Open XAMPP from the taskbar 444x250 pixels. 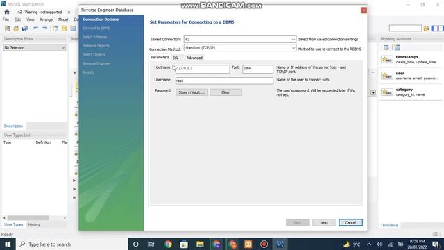tap(248, 244)
